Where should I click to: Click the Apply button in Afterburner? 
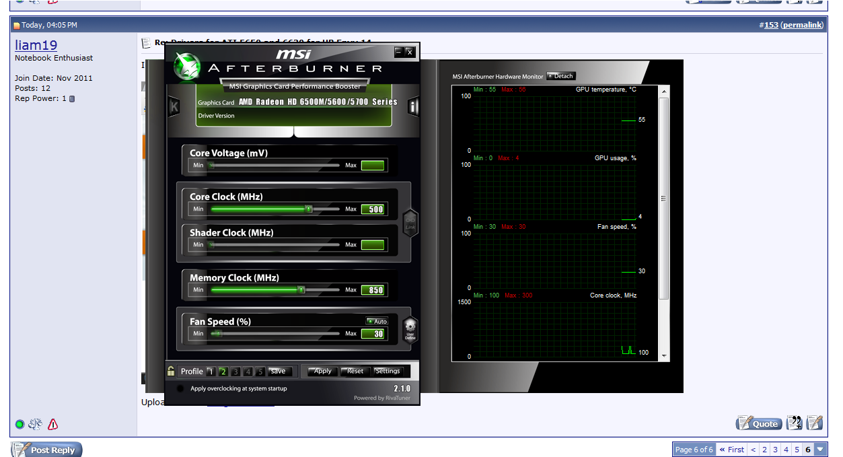(322, 371)
